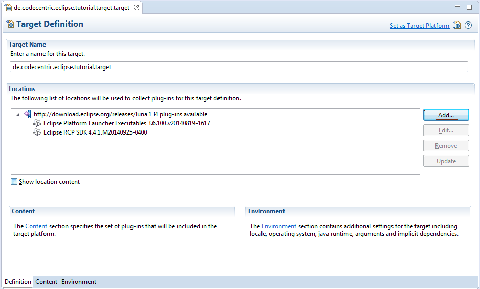Open the Environment section hyperlink
This screenshot has width=480, height=289.
(279, 226)
